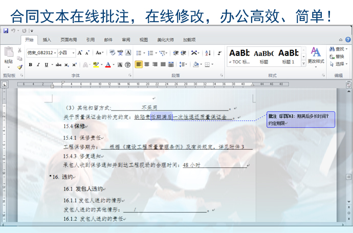Screen dimensions: 353x233
Task: Open the 审阅 ribbon tab
Action: [125, 39]
